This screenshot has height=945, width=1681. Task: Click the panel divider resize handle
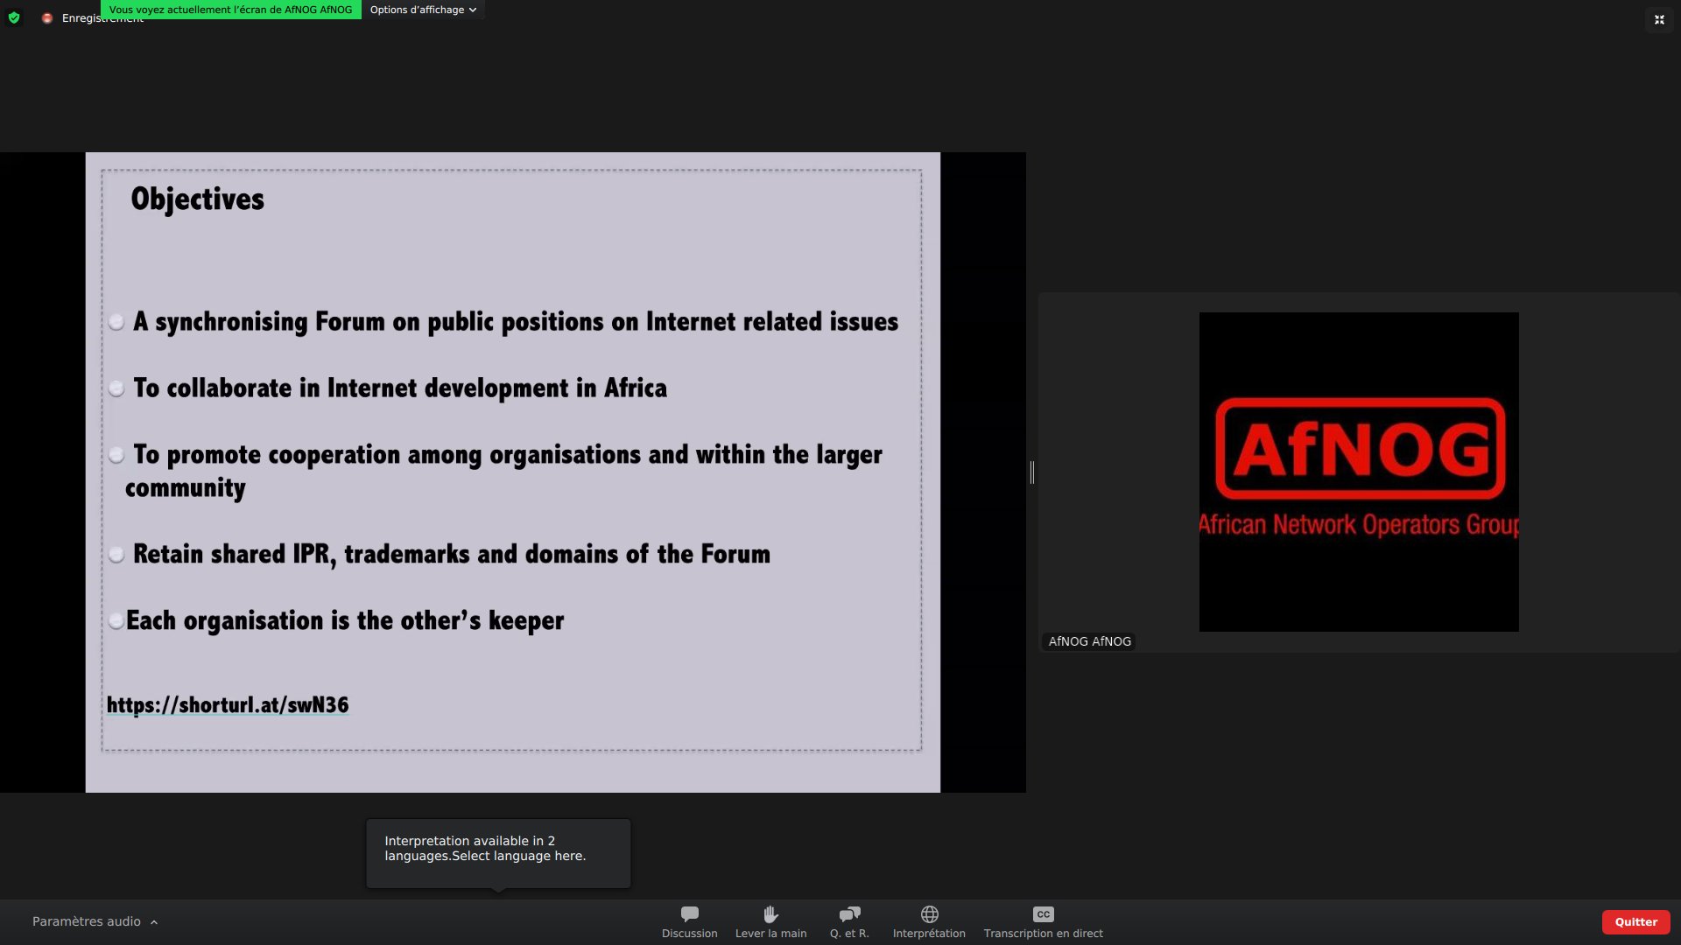(x=1032, y=472)
